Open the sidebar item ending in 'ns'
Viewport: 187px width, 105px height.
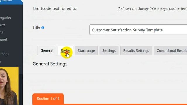1,32
